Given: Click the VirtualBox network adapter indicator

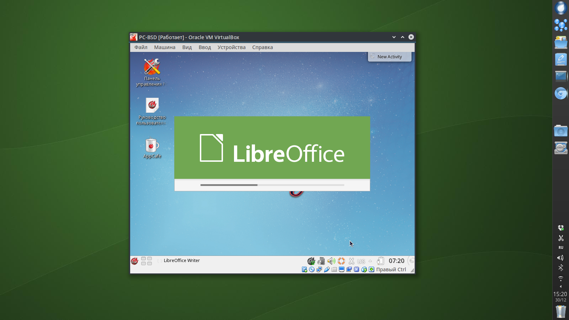Looking at the screenshot, I should click(319, 270).
